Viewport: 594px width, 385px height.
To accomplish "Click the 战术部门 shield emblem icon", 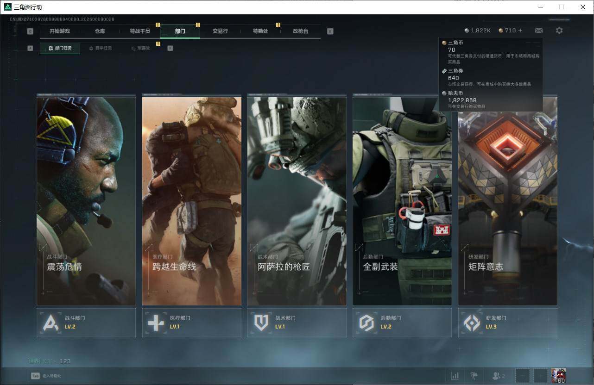I will [261, 323].
